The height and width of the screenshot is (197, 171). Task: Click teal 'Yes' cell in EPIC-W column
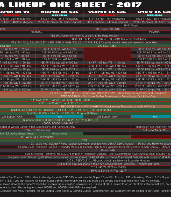click(x=151, y=117)
